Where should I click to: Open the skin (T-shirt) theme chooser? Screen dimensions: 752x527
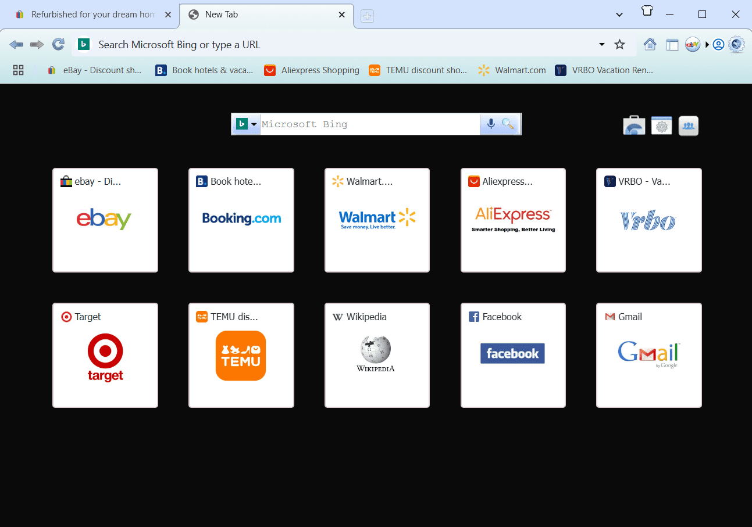tap(647, 11)
